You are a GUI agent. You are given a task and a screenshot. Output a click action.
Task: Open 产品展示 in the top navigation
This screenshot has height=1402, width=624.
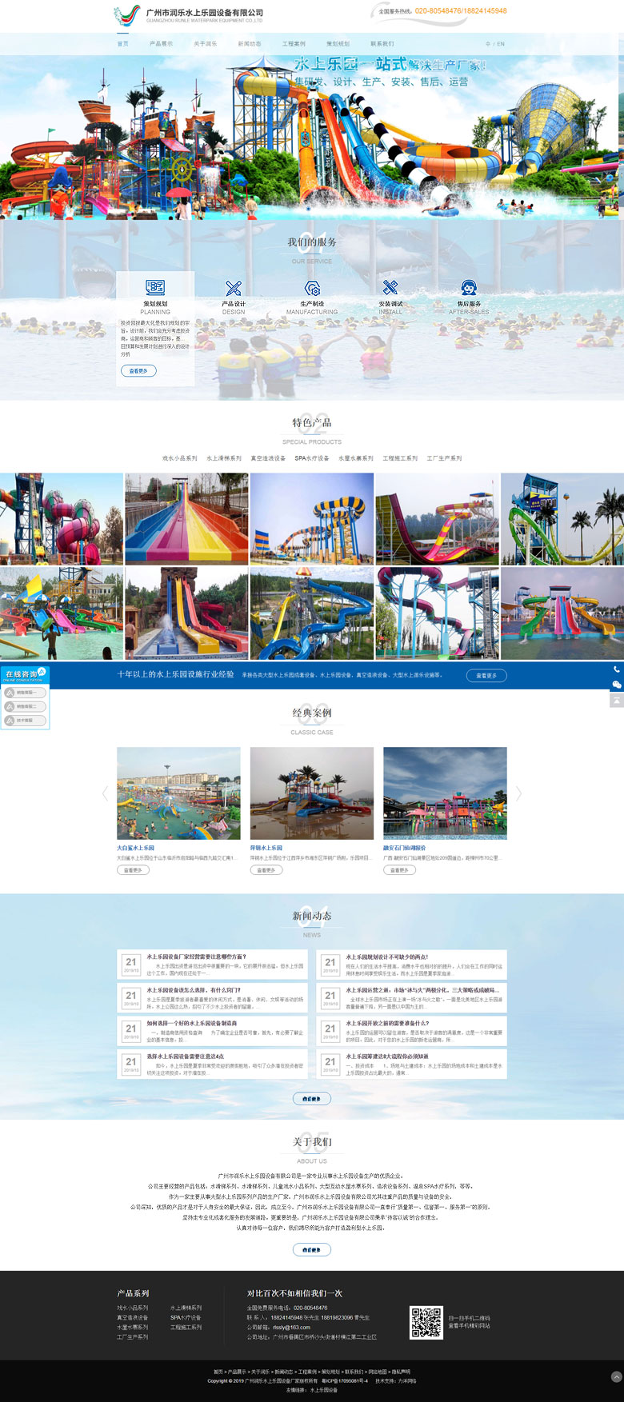[161, 44]
